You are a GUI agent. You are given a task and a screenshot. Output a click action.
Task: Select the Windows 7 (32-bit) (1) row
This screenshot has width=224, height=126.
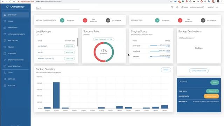click(56, 58)
